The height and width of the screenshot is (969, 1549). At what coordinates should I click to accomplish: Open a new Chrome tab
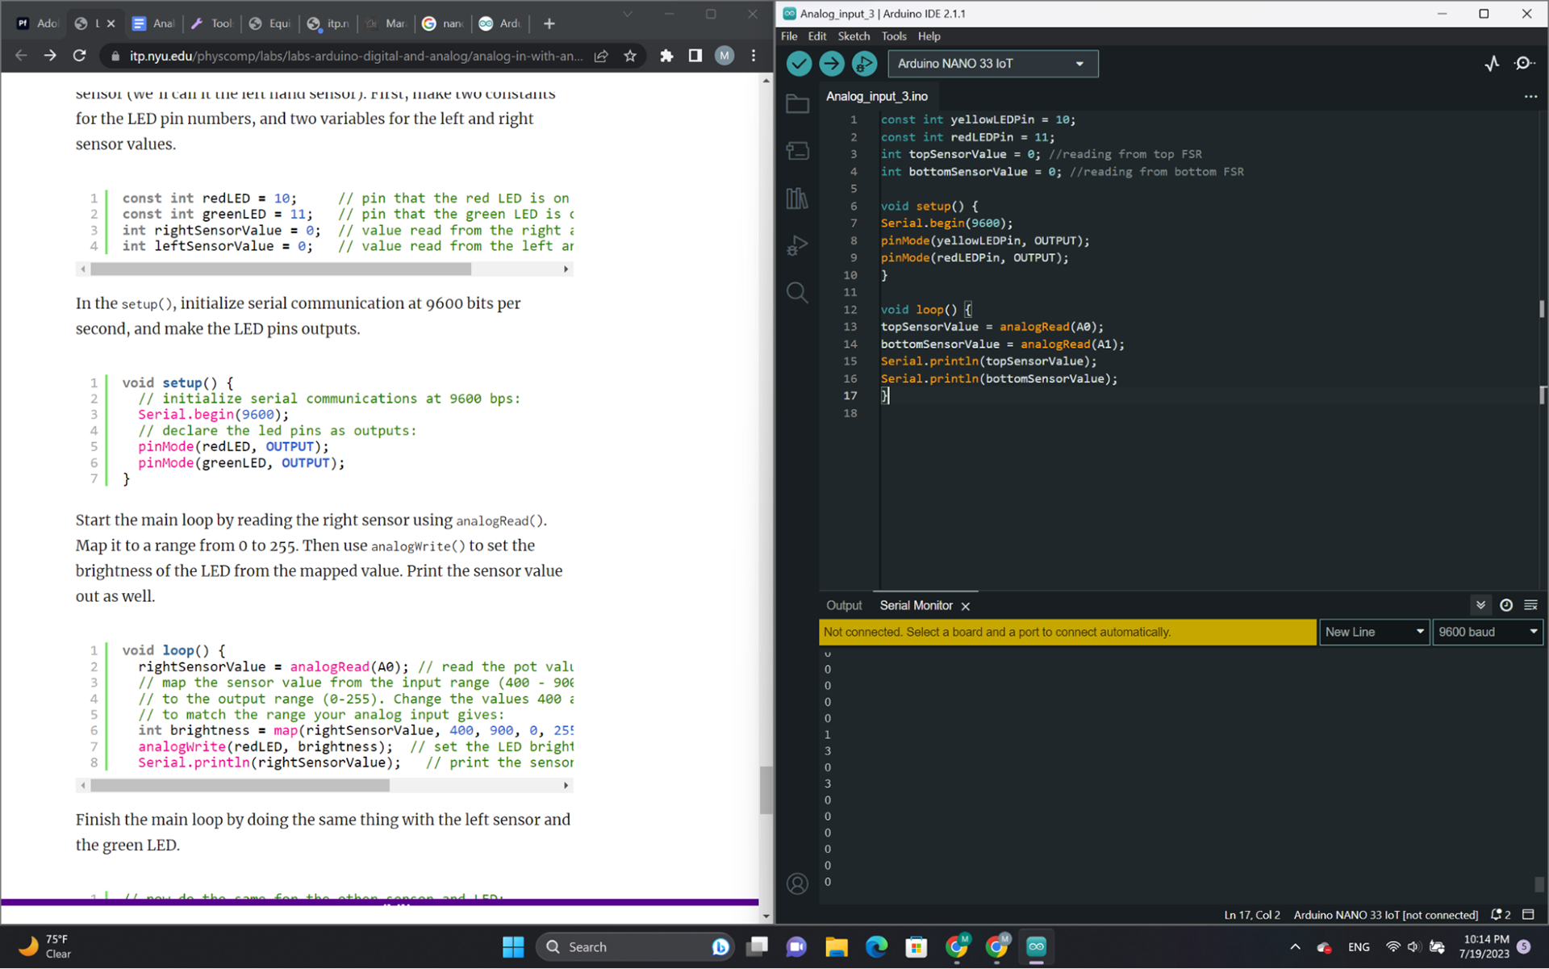(549, 23)
